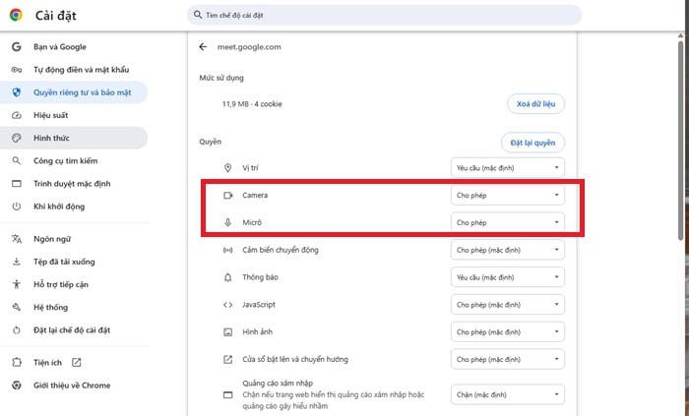Viewport: 689px width, 416px height.
Task: Open Tự động điền và mật khẩu section
Action: click(73, 69)
